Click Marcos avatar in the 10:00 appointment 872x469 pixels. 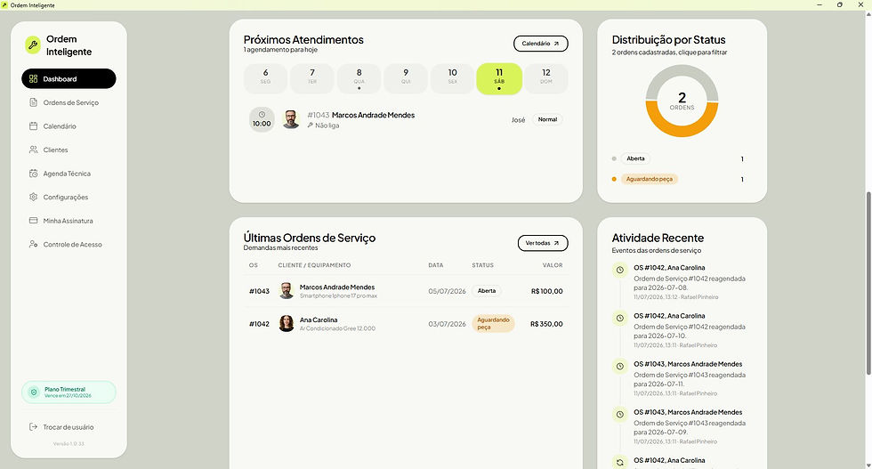click(x=291, y=119)
